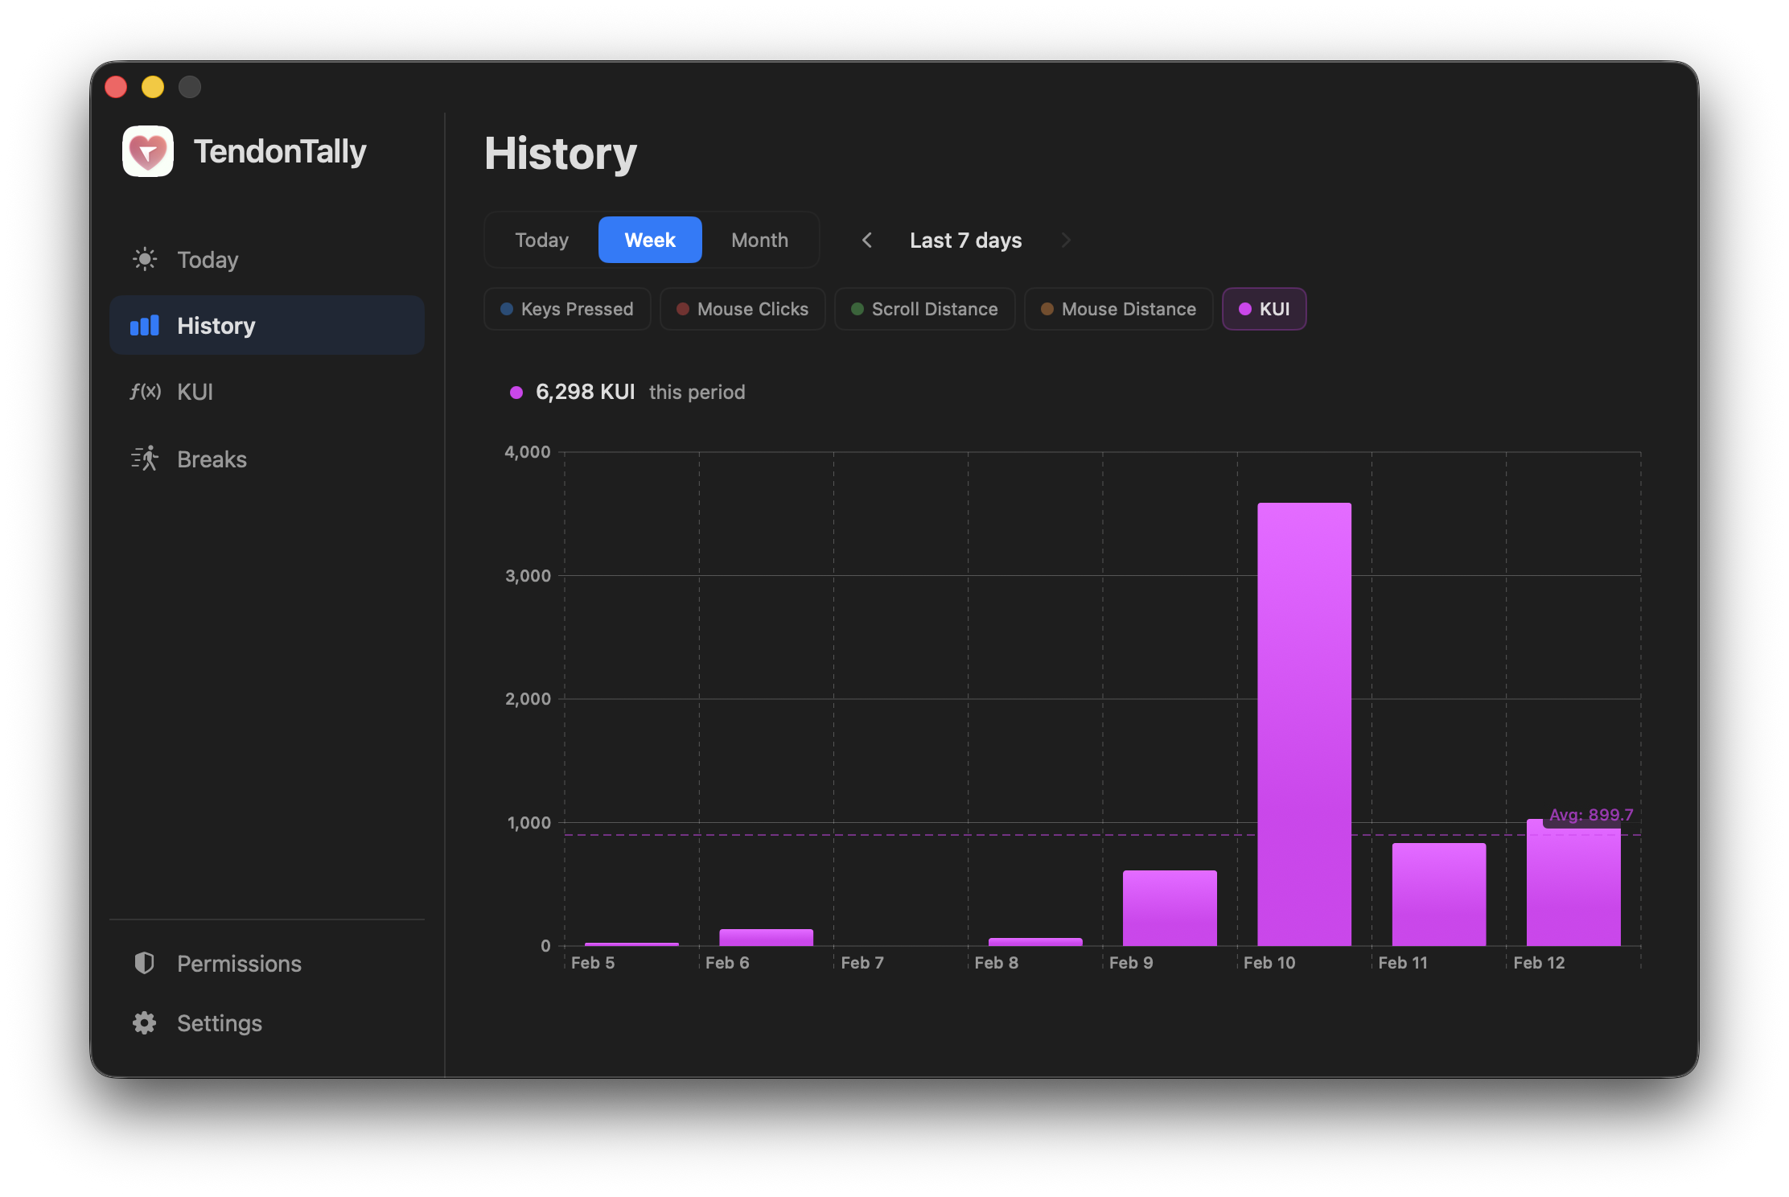
Task: Click the bar chart icon beside History
Action: click(143, 325)
